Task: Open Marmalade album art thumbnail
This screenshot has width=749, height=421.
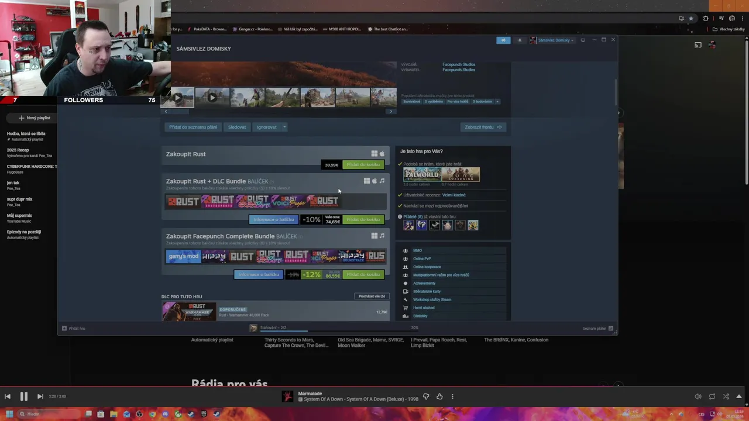Action: (287, 396)
